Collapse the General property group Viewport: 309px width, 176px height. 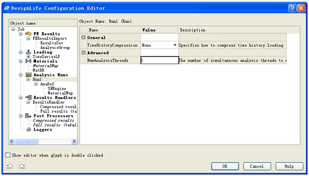83,37
